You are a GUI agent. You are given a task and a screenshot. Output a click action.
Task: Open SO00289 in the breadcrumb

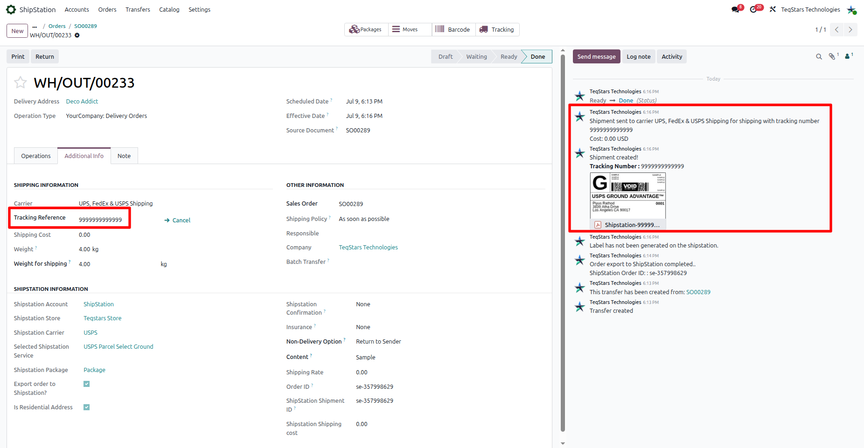pyautogui.click(x=85, y=26)
